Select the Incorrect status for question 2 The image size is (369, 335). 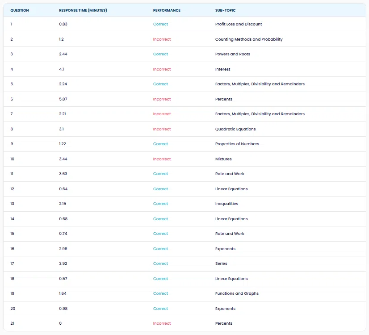[162, 39]
